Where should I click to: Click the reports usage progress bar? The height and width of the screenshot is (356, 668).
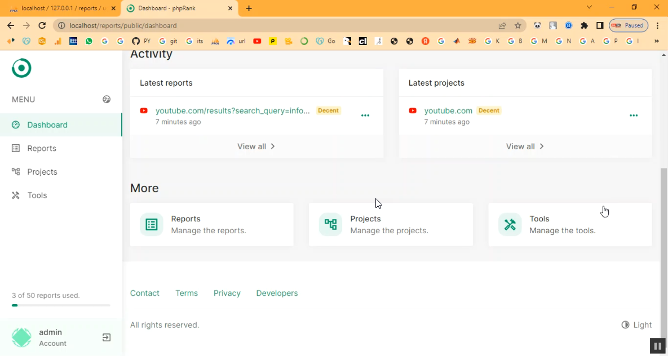point(61,305)
